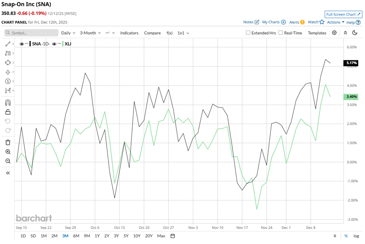Click the undo arrow icon

8,121
